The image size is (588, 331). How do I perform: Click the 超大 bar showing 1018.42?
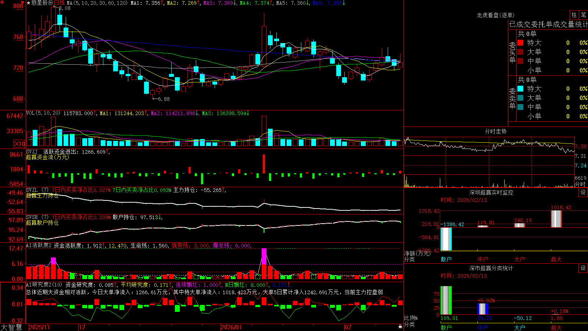pyautogui.click(x=556, y=219)
